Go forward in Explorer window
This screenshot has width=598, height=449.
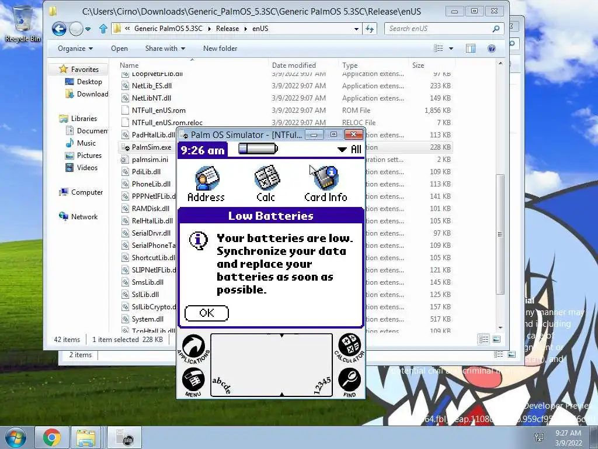76,29
